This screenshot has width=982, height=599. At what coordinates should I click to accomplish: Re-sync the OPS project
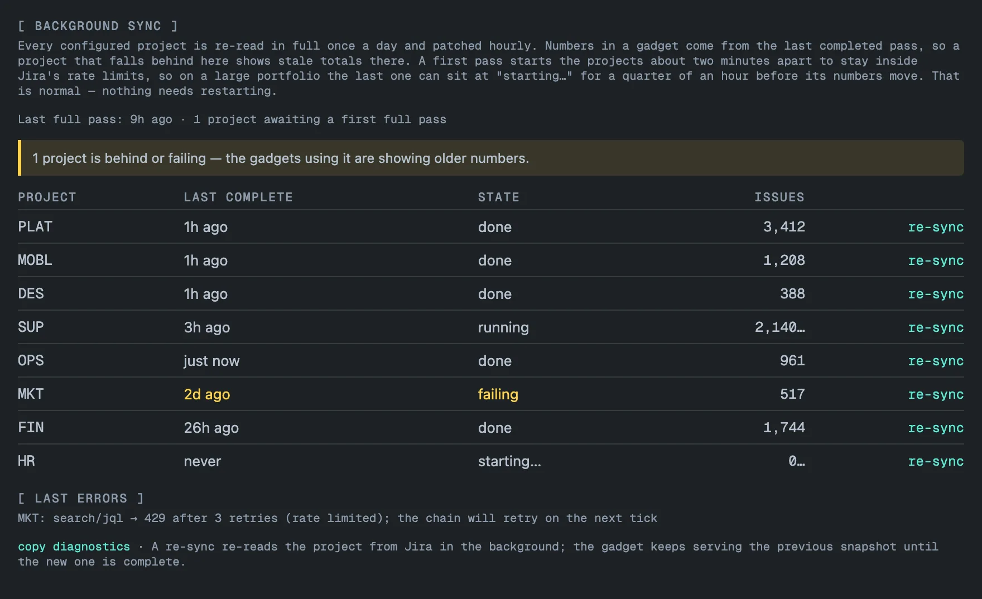point(936,361)
